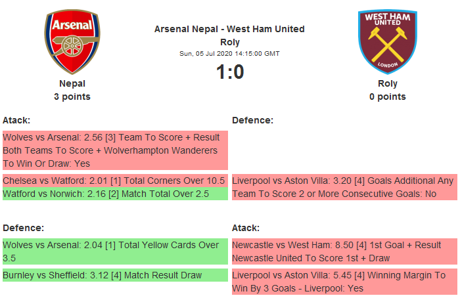Image resolution: width=460 pixels, height=302 pixels.
Task: Click Liverpool vs Aston Villa Consecutive Goals bet
Action: pyautogui.click(x=344, y=187)
